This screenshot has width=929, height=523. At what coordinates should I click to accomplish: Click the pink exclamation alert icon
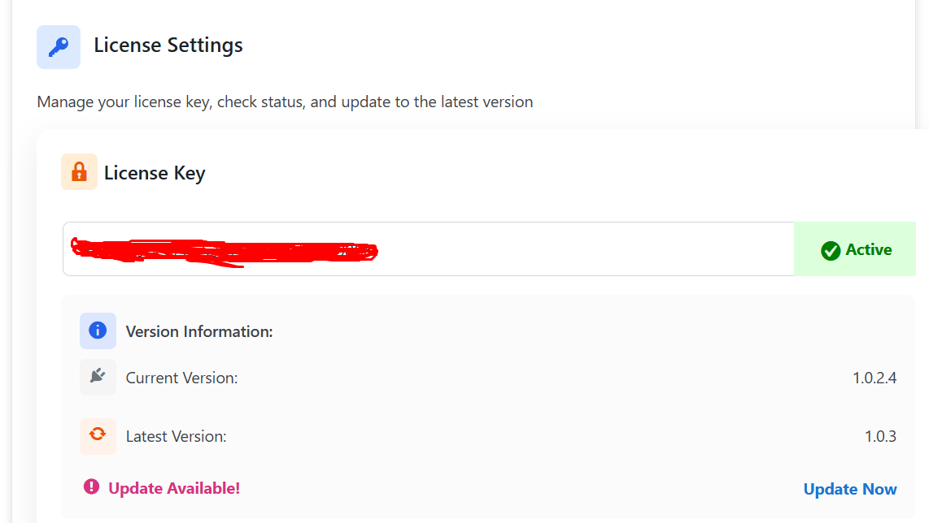pyautogui.click(x=91, y=486)
